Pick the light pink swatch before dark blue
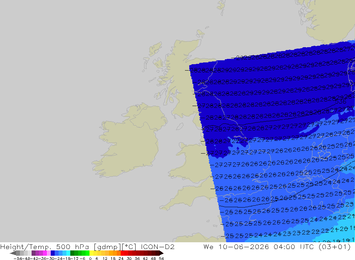 click(49, 253)
